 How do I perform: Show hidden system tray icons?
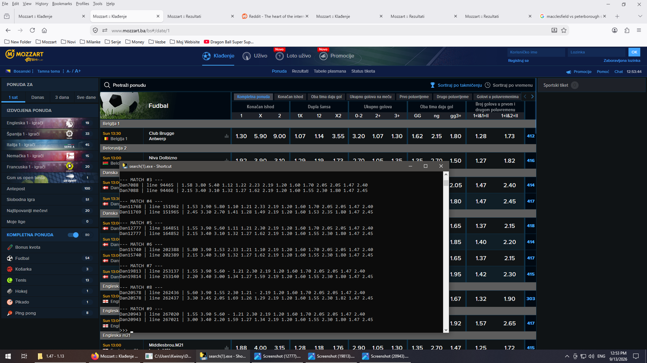click(x=567, y=356)
